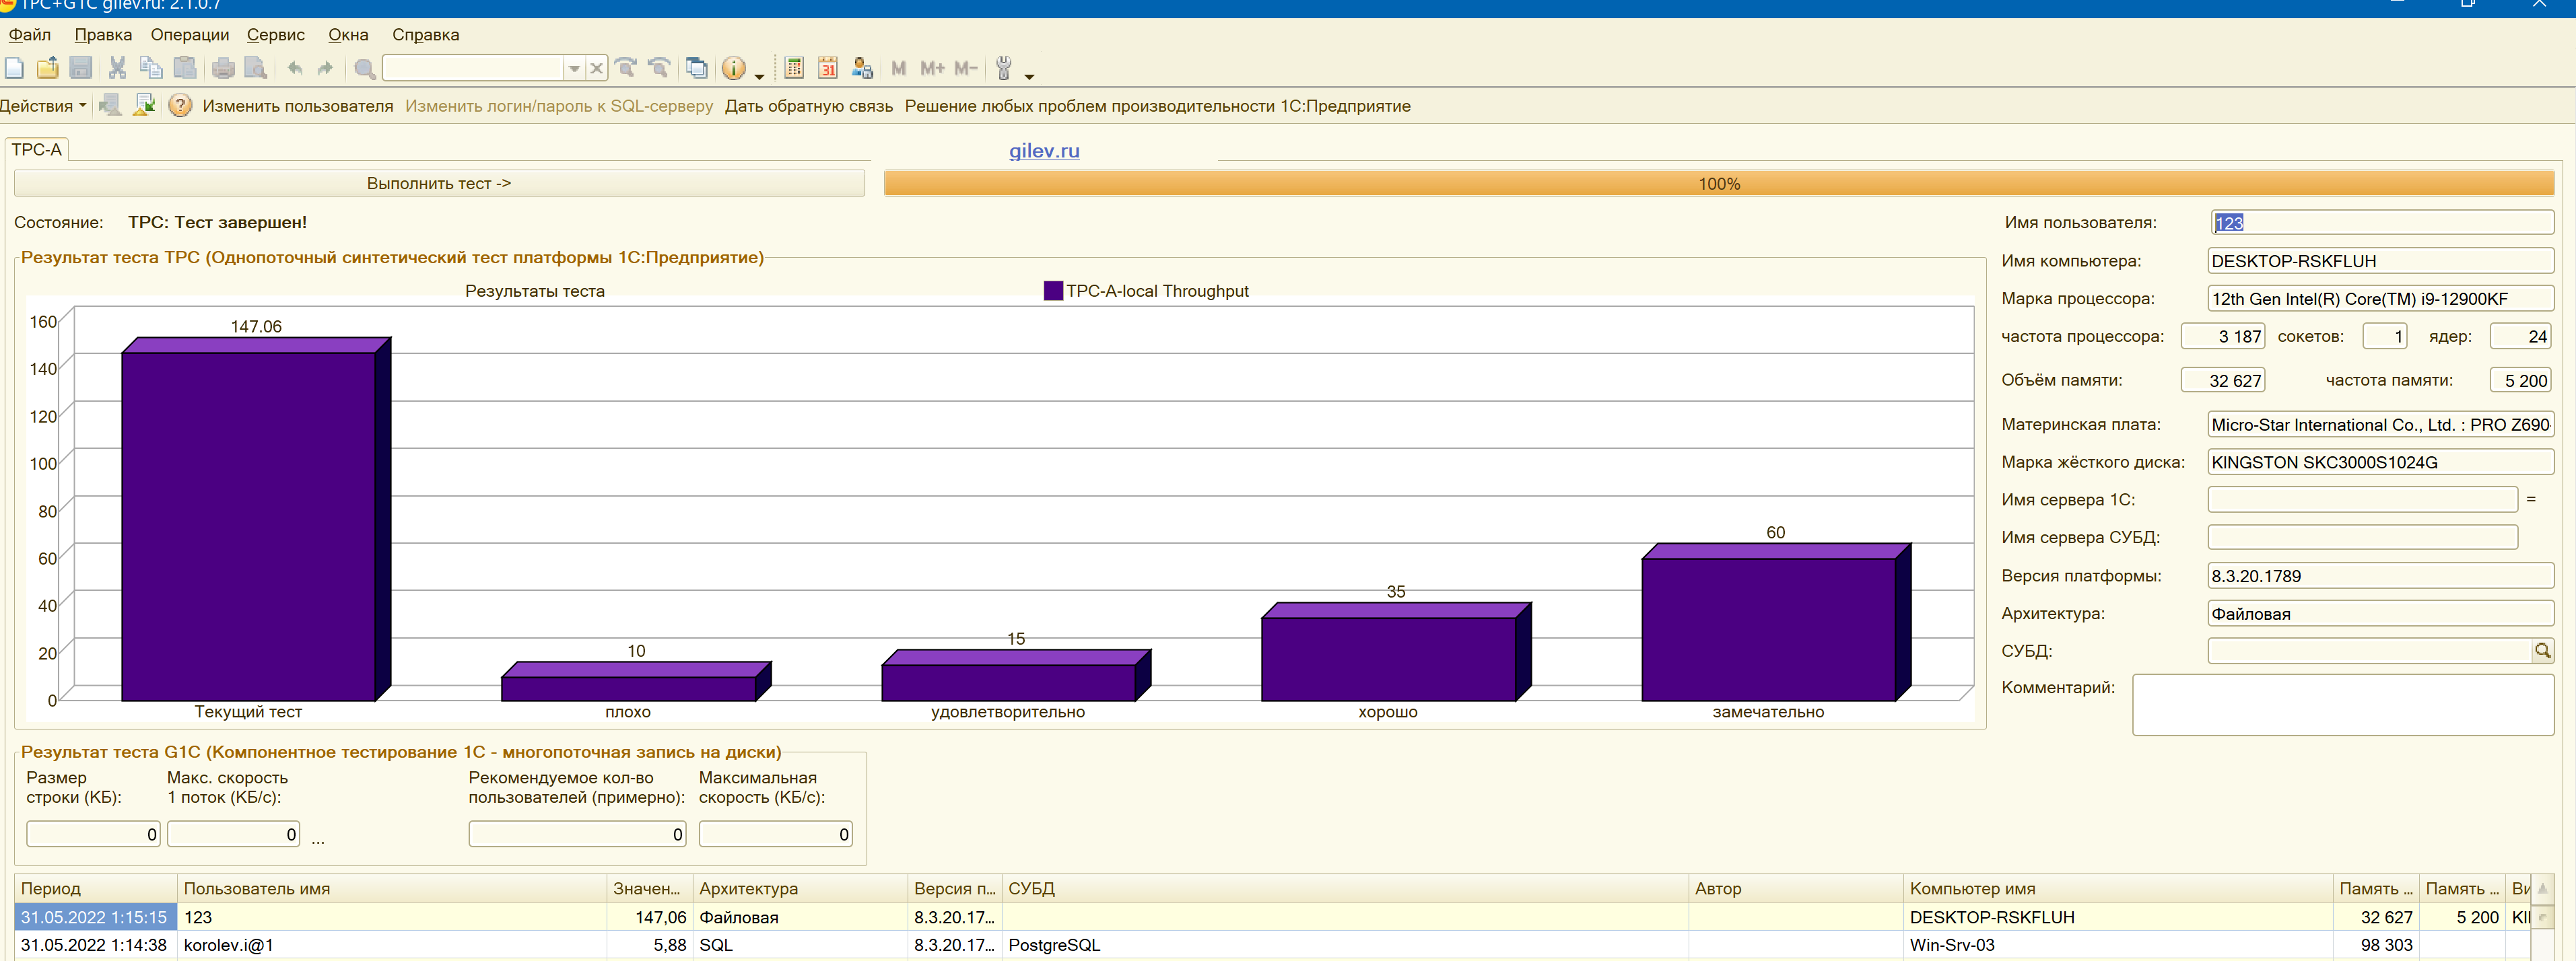
Task: Click Решение любых проблем производительности link
Action: 1158,105
